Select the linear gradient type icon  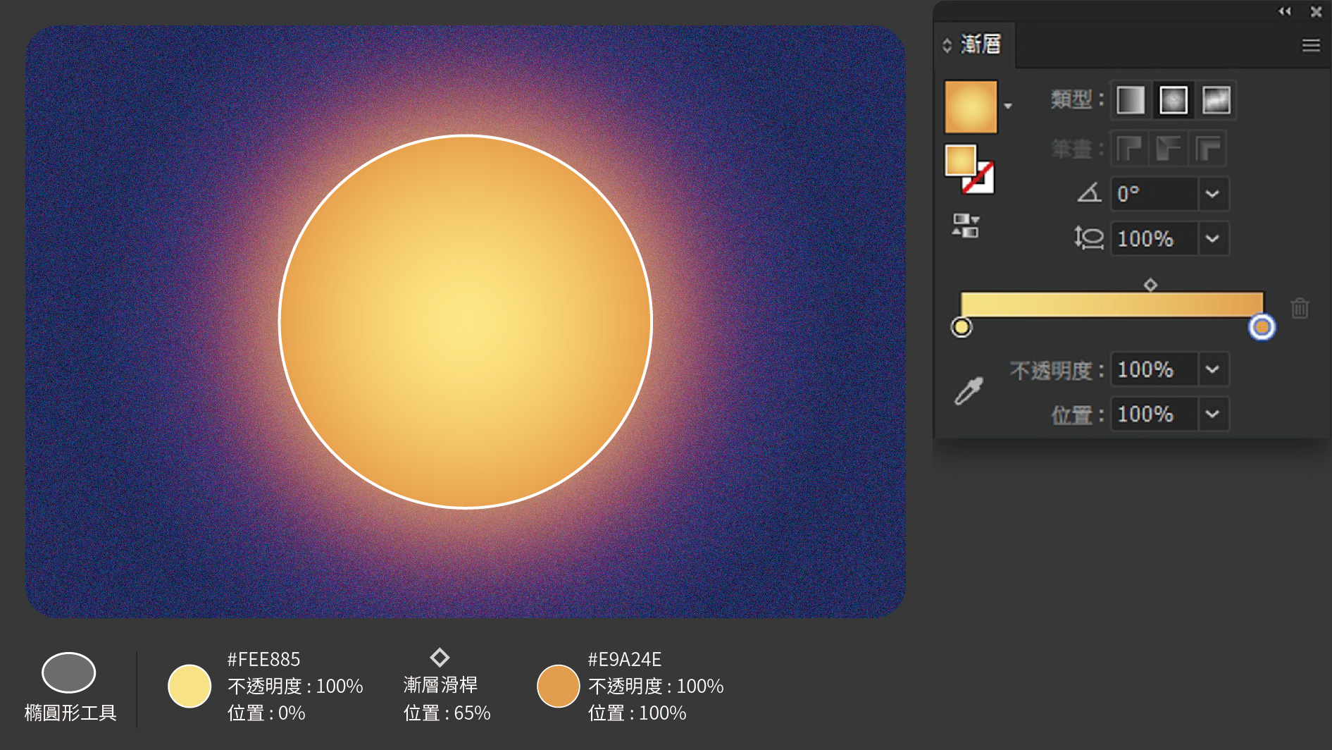click(x=1131, y=100)
